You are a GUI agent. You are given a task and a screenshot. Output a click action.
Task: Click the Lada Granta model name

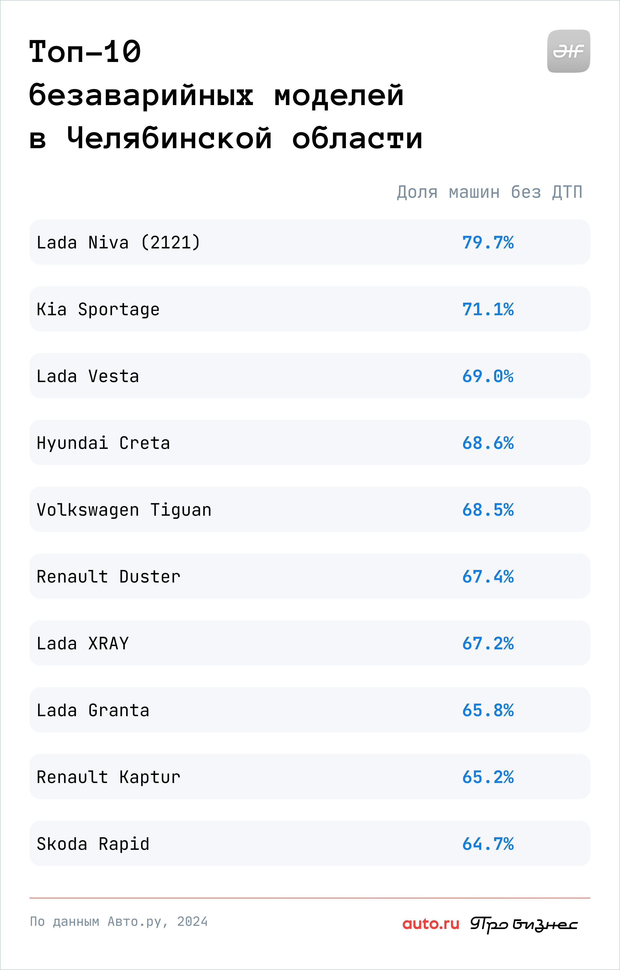click(x=93, y=710)
